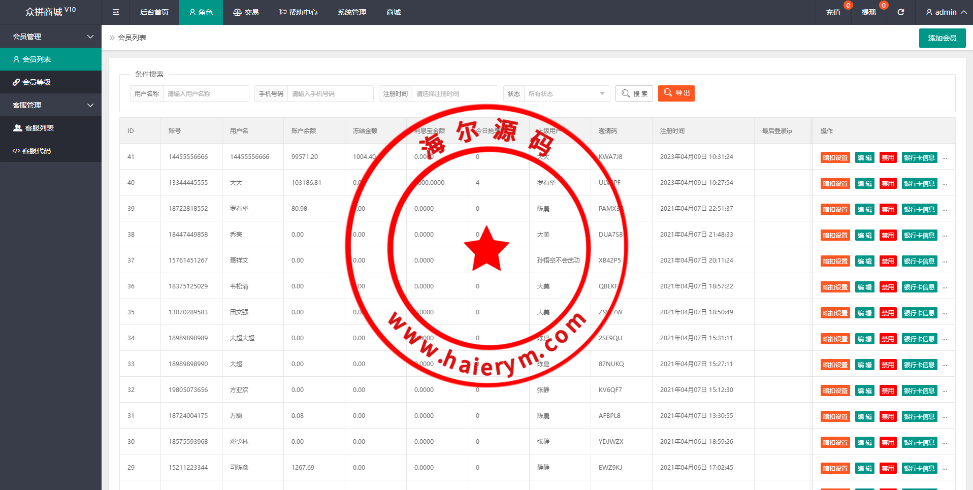Image resolution: width=973 pixels, height=490 pixels.
Task: Click the 添加会员 button
Action: coord(942,38)
